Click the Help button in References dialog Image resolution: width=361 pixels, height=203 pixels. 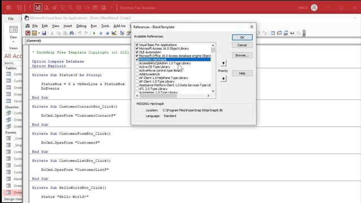point(242,73)
